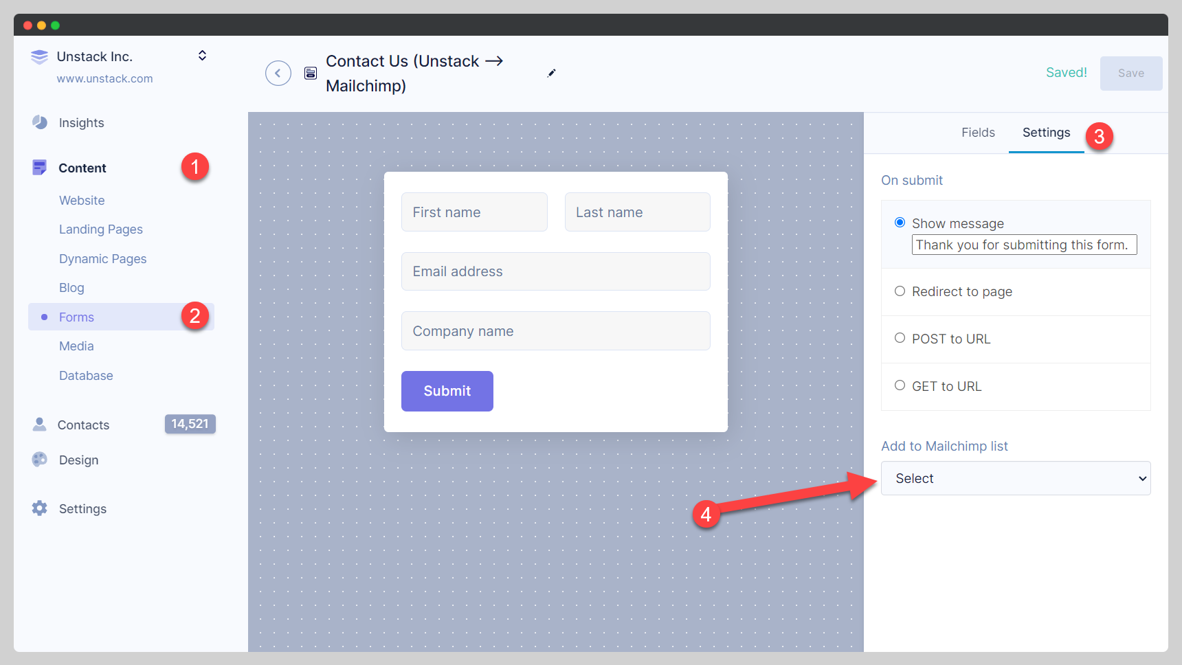This screenshot has height=665, width=1182.
Task: Click the back arrow next to the form title
Action: click(x=278, y=73)
